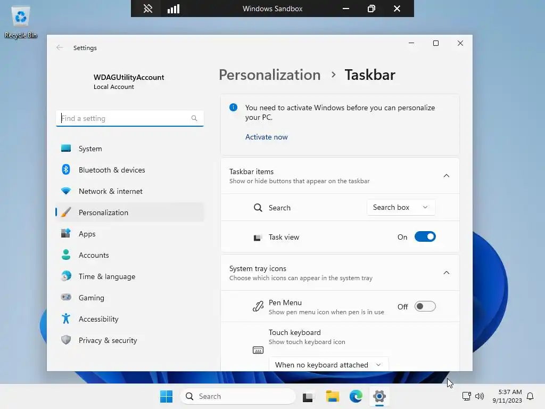Click the Network wifi icon in sidebar

click(65, 191)
